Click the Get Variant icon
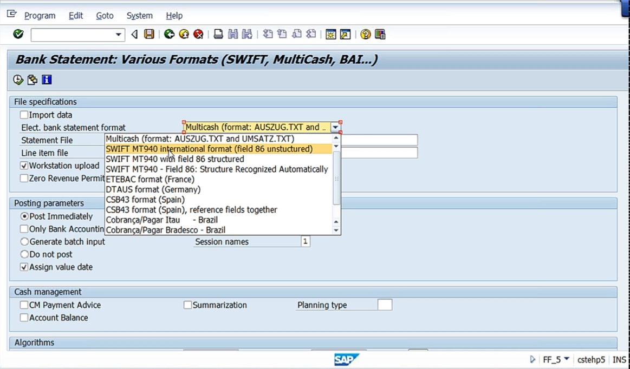The image size is (630, 369). coord(33,80)
